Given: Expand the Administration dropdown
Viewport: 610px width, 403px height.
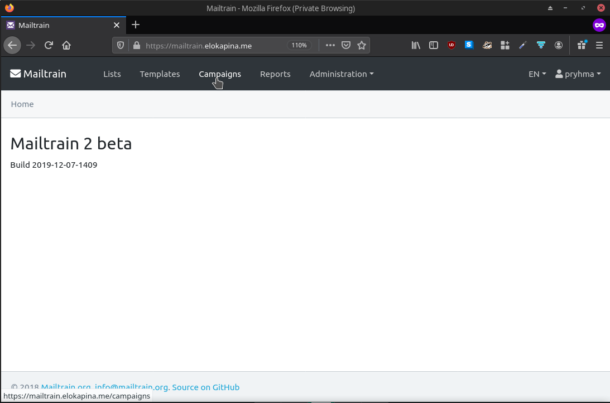Looking at the screenshot, I should coord(342,74).
